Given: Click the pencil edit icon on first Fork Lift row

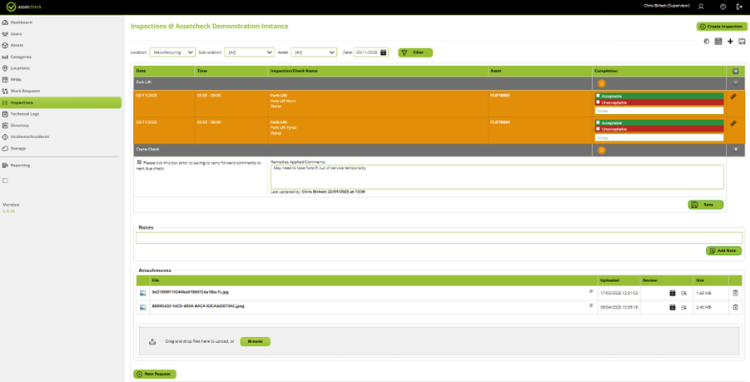Looking at the screenshot, I should 733,97.
